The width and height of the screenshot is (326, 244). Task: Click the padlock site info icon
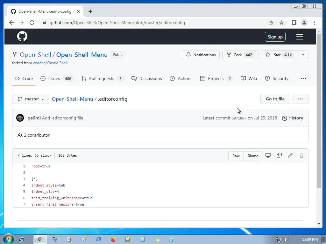click(44, 23)
